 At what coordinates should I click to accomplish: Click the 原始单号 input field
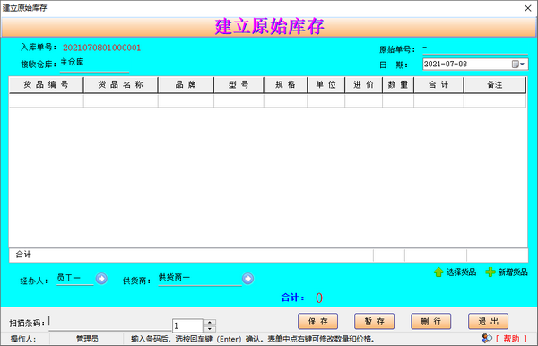point(475,48)
